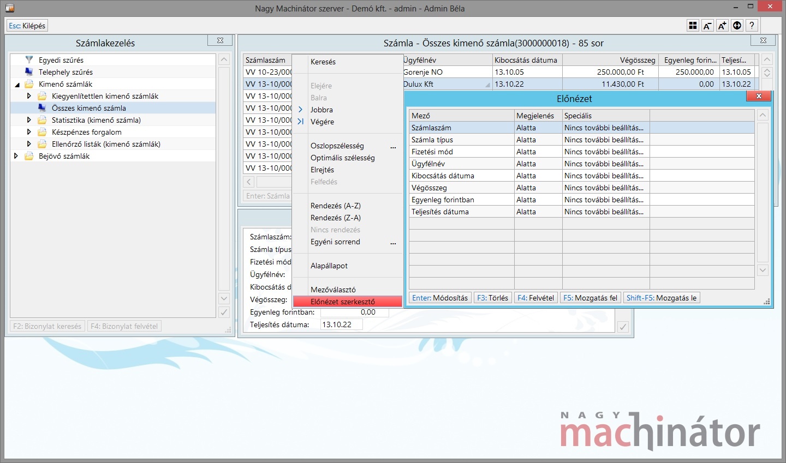Open the Dulux Kft cell dropdown triangle
Viewport: 786px width, 463px height.
coord(487,85)
